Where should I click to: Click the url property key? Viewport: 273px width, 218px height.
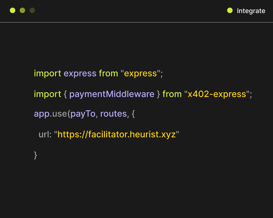point(45,134)
